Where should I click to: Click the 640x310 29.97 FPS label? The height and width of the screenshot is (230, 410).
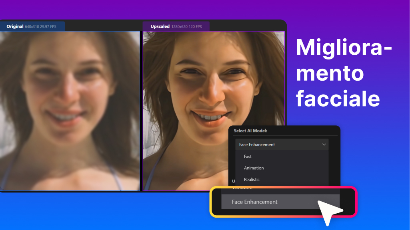tap(40, 26)
